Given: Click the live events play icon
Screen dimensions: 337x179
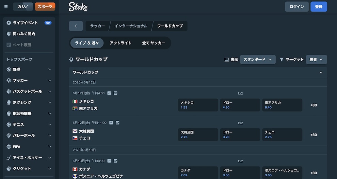Looking at the screenshot, I should coord(9,22).
